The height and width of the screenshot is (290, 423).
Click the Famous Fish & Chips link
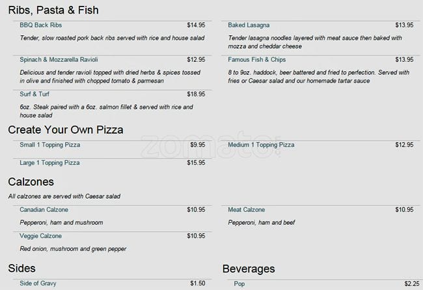(x=256, y=59)
